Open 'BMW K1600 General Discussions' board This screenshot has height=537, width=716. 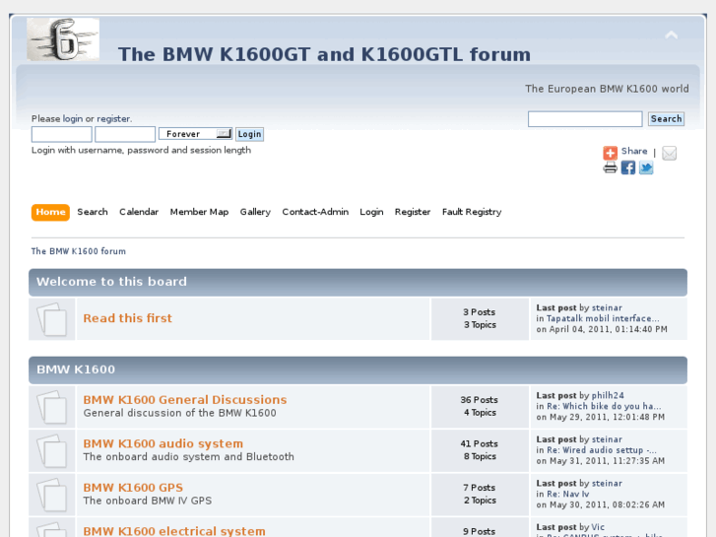(185, 399)
